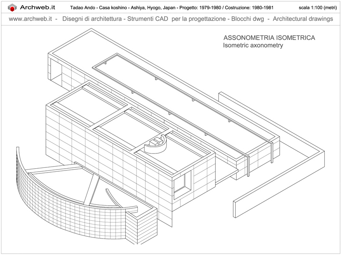
Task: Select the title text 'Tadao Ando - Casa koshino'
Action: pyautogui.click(x=98, y=8)
